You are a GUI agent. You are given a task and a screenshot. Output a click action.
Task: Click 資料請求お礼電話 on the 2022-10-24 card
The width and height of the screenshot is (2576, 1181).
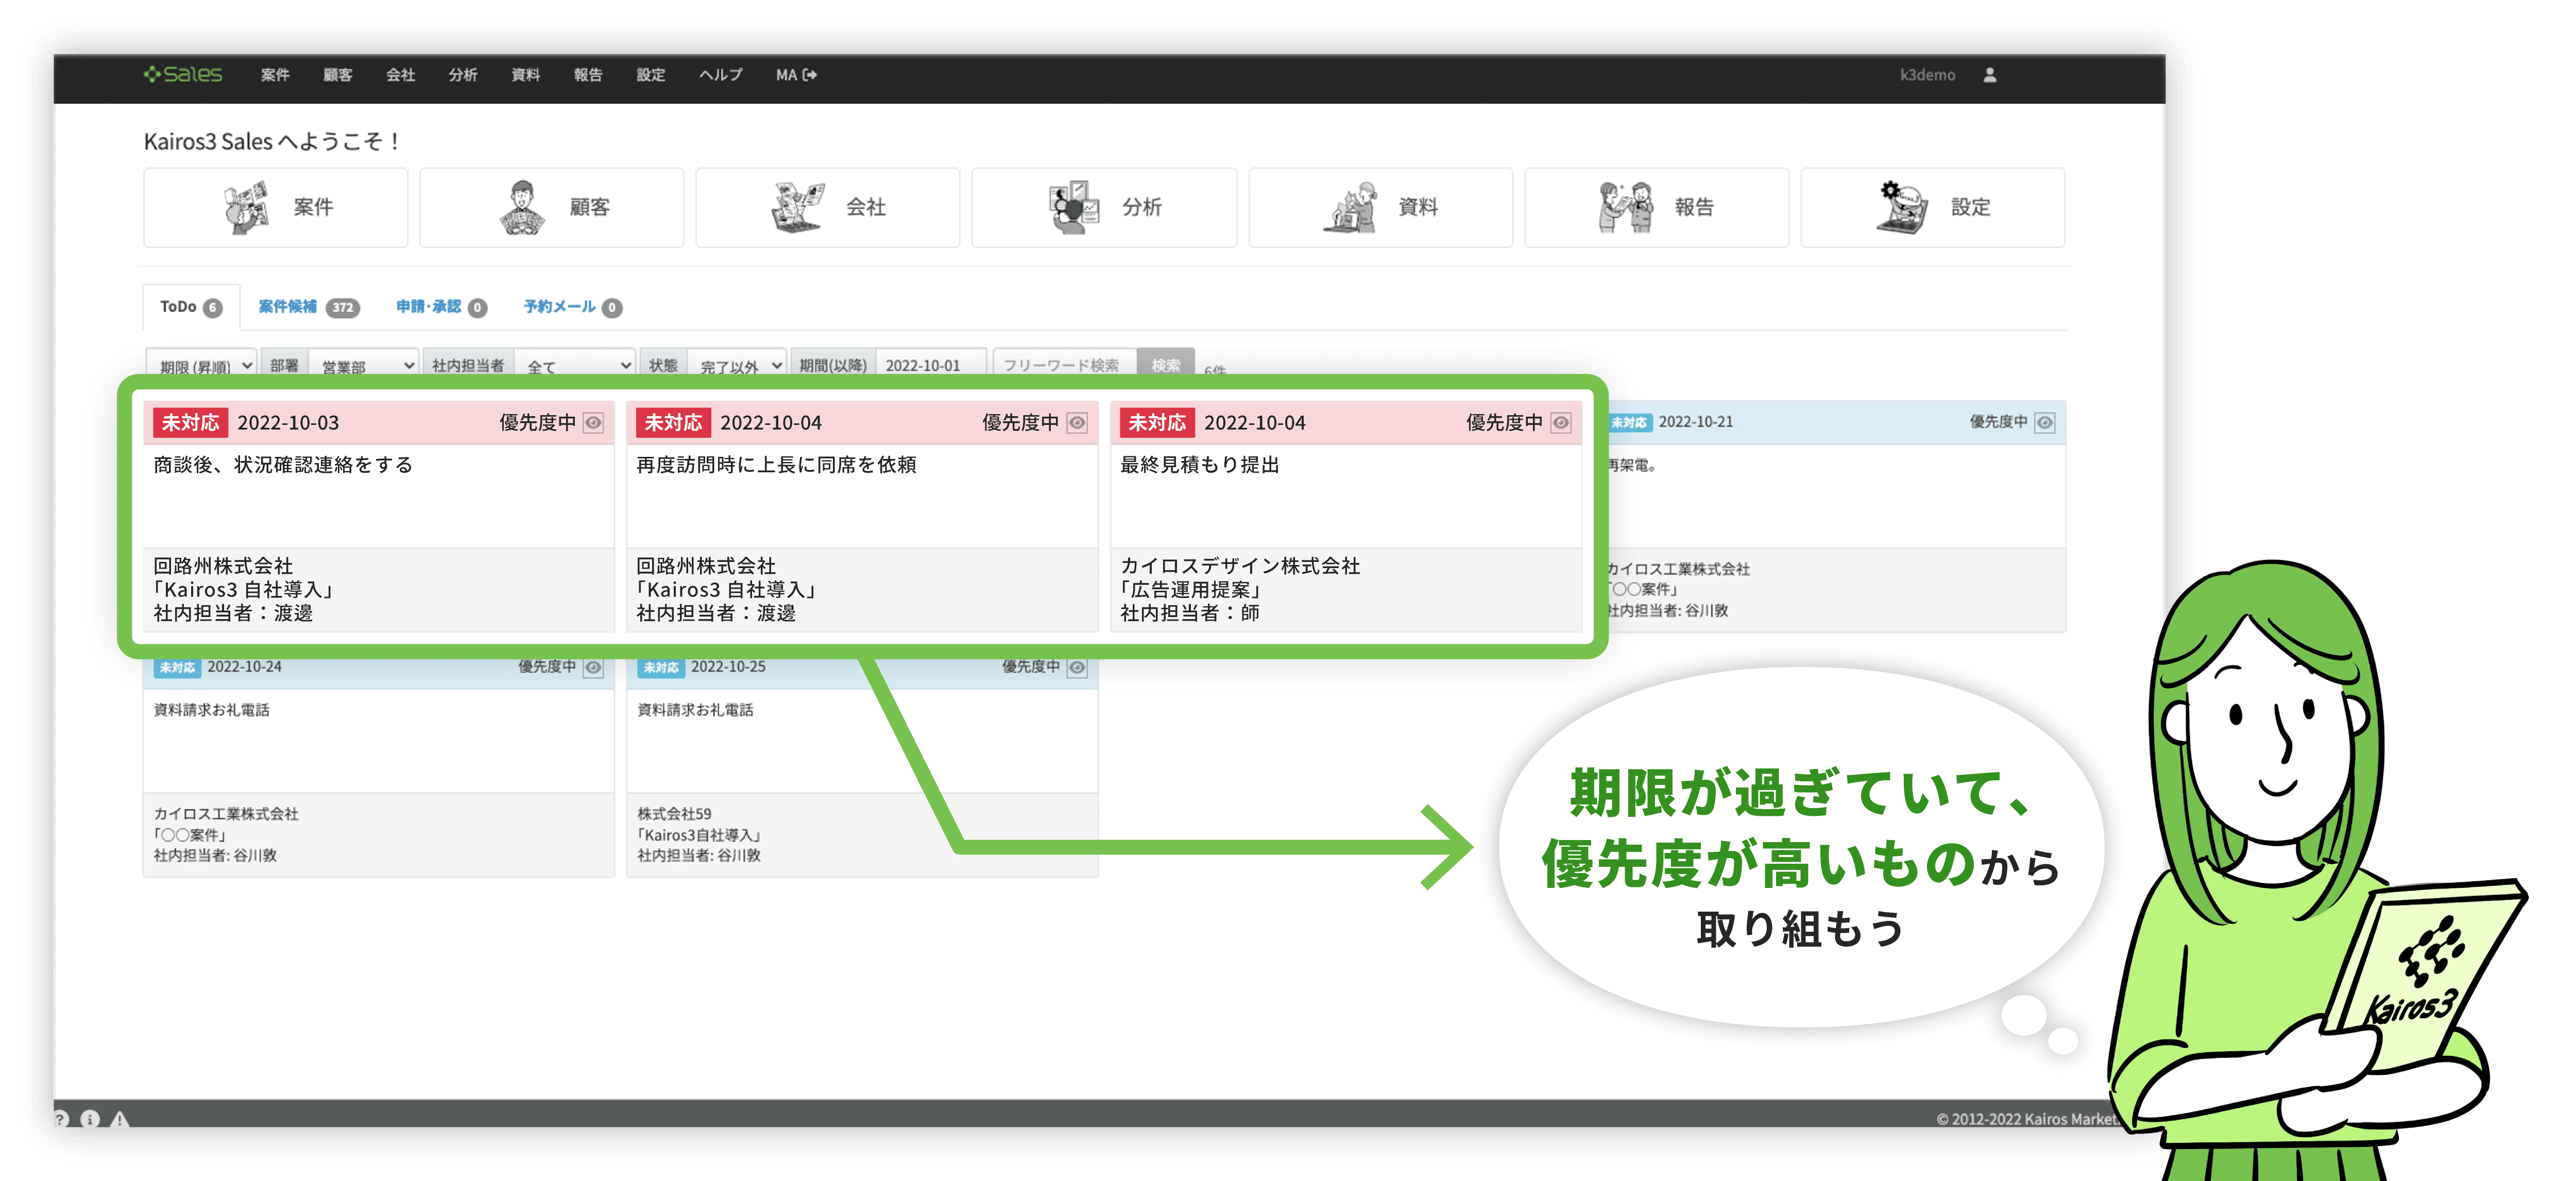(211, 710)
